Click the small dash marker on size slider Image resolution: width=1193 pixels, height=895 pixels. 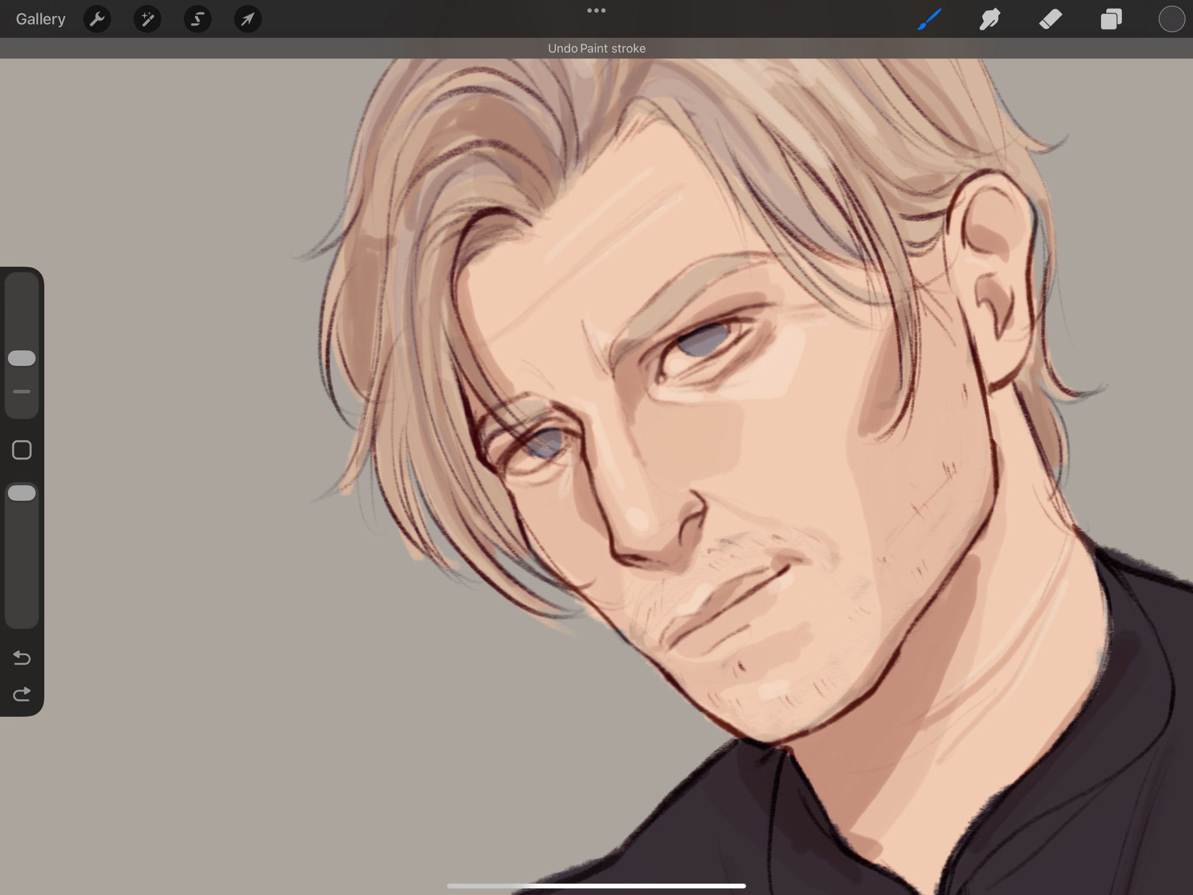pyautogui.click(x=22, y=392)
